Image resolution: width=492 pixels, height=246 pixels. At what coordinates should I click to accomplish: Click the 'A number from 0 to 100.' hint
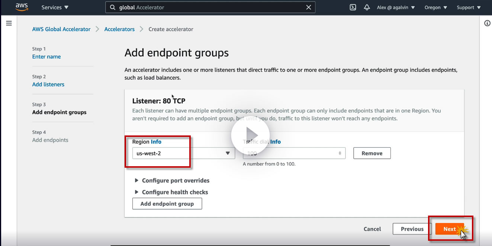coord(269,164)
